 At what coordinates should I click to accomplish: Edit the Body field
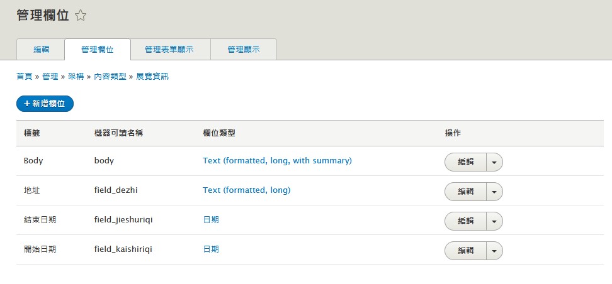click(465, 161)
